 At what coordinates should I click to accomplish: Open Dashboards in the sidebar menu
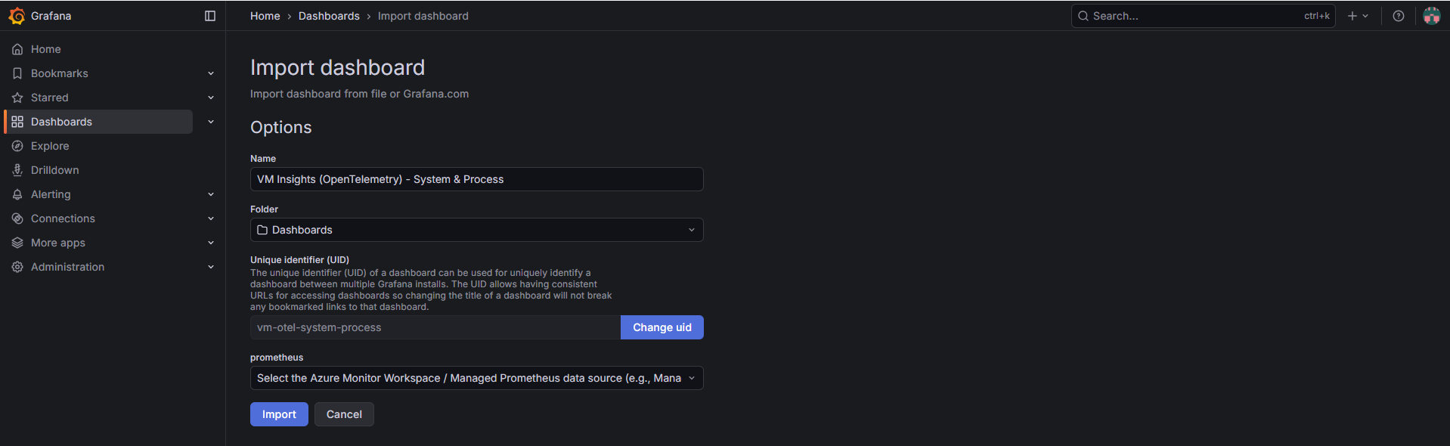pyautogui.click(x=61, y=122)
